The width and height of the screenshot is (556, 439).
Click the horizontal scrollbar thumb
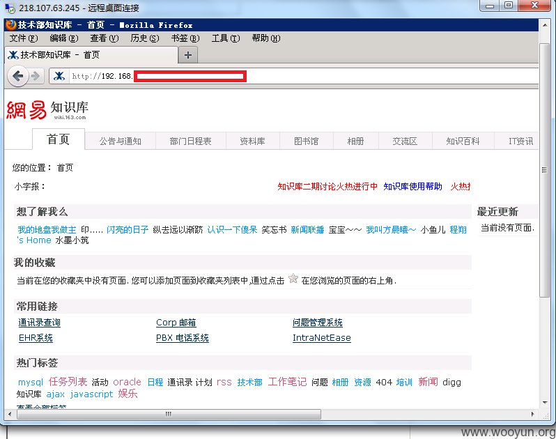pos(169,414)
